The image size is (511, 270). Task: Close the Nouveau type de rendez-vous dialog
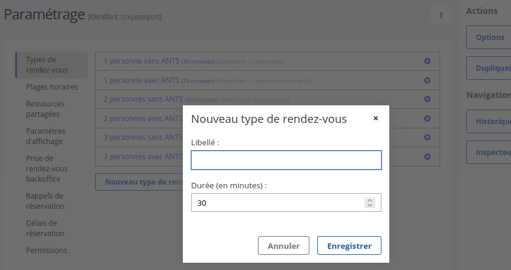pyautogui.click(x=375, y=119)
